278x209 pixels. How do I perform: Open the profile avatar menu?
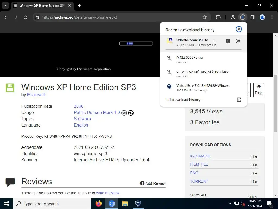[262, 17]
